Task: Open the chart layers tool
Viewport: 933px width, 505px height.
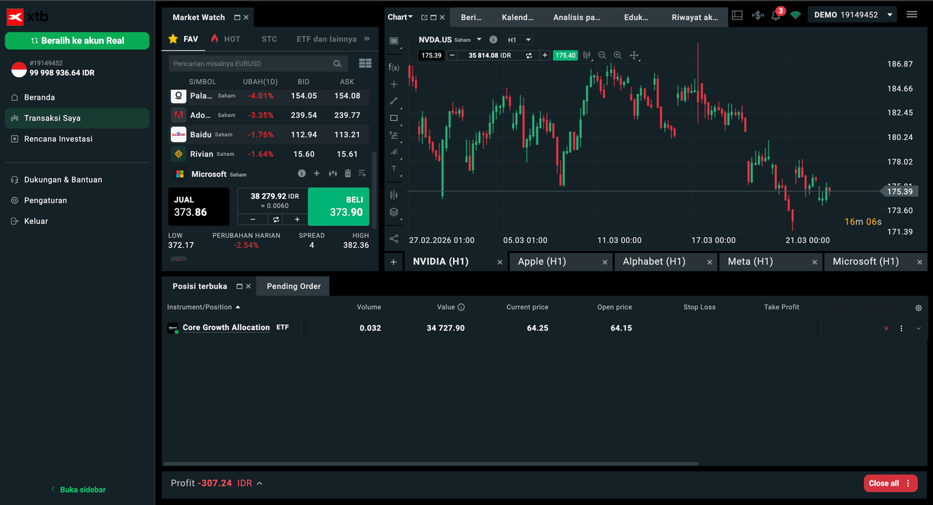Action: point(393,212)
